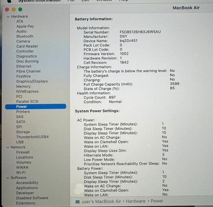Select SATA in the sidebar
The height and width of the screenshot is (207, 213).
(21, 122)
